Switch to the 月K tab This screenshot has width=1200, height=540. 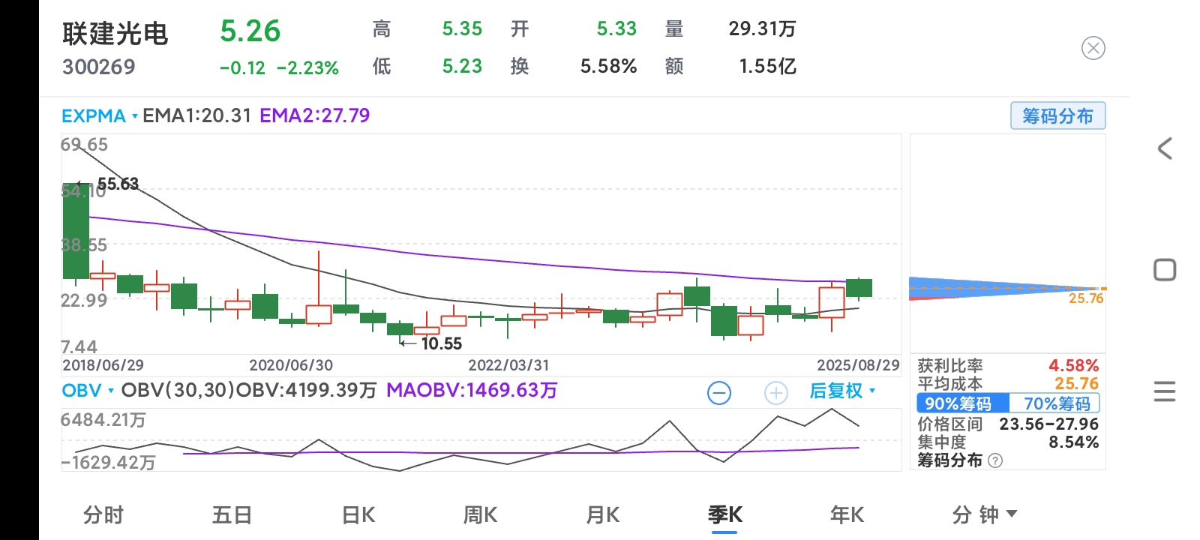point(603,514)
